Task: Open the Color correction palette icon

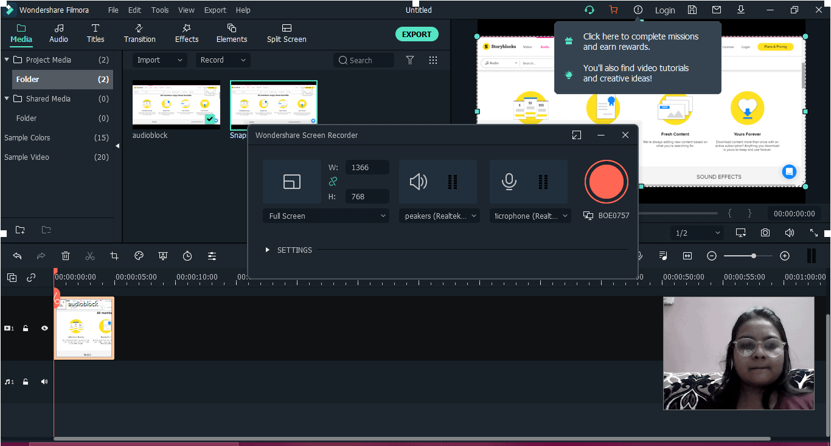Action: click(139, 256)
